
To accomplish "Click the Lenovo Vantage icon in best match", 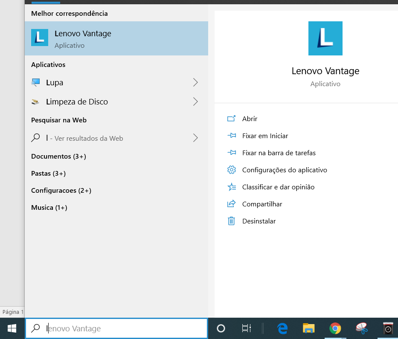I will point(40,38).
